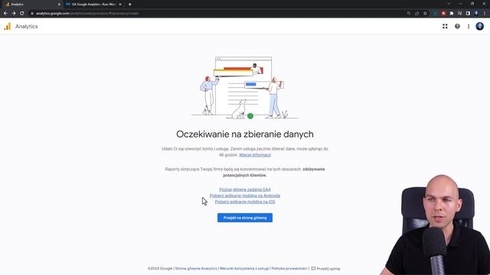Image resolution: width=490 pixels, height=275 pixels.
Task: Reload the page with the refresh icon
Action: pyautogui.click(x=22, y=14)
